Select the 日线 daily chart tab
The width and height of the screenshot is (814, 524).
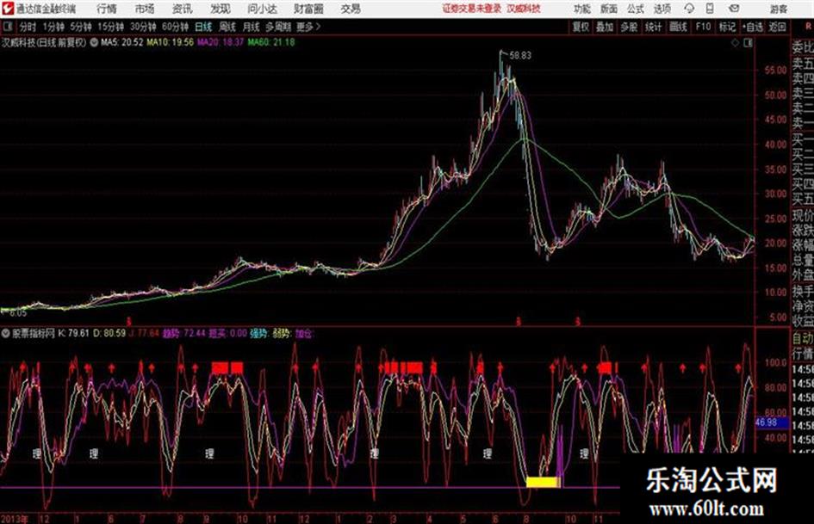click(203, 27)
